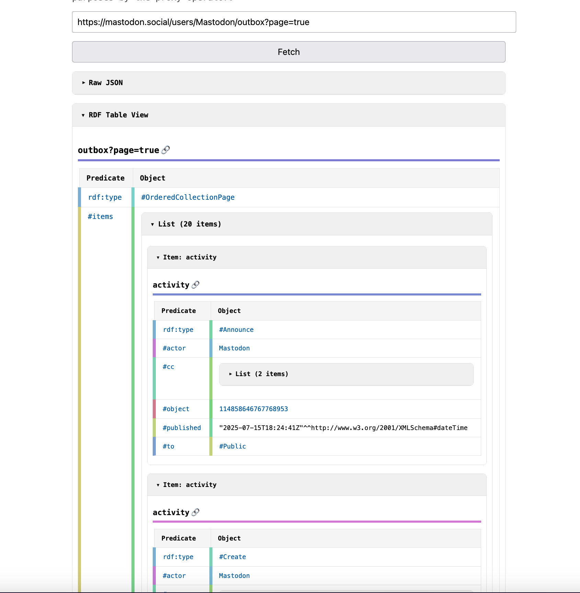Screen dimensions: 580x593
Task: Open #actor predicate in second activity table
Action: pyautogui.click(x=174, y=576)
